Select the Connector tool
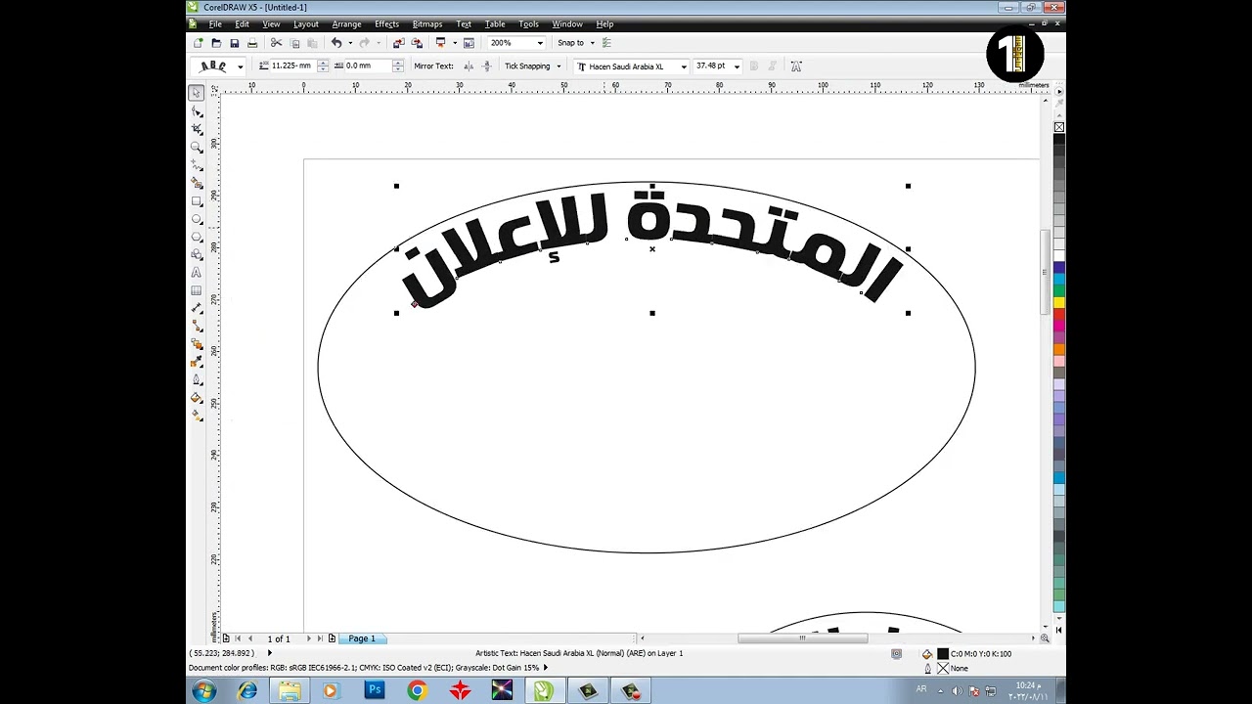The width and height of the screenshot is (1252, 704). 197,326
